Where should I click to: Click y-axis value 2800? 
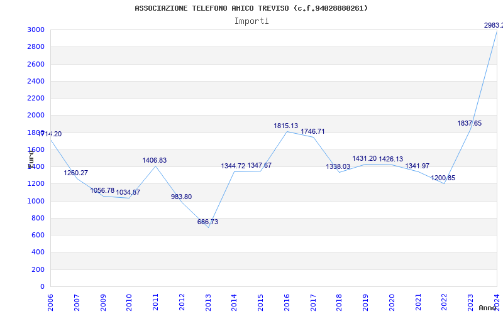36,46
